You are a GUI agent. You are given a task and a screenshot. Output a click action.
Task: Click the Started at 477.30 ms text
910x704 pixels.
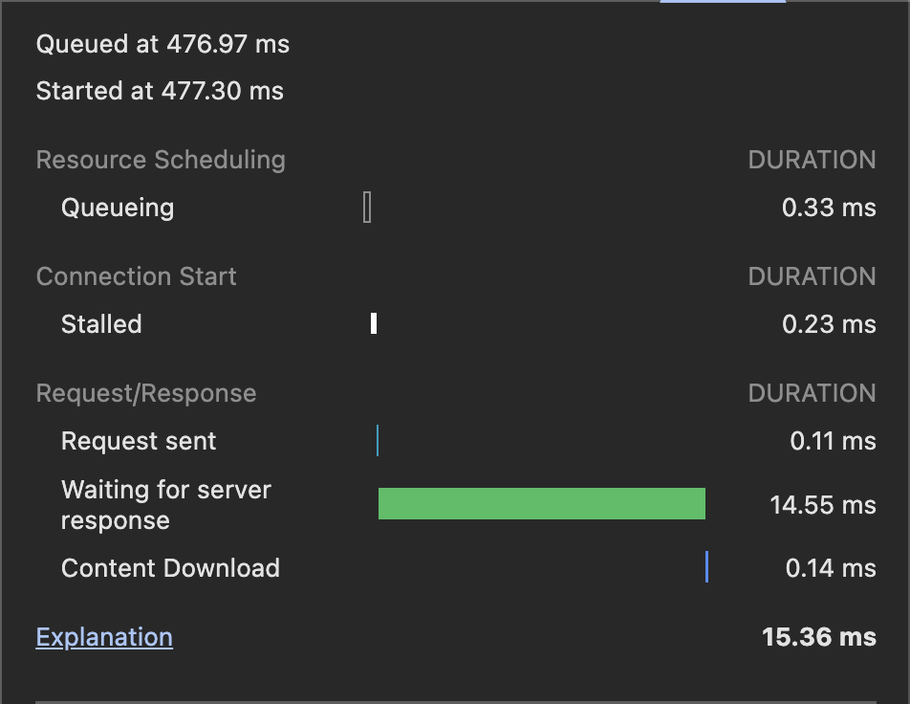point(160,92)
